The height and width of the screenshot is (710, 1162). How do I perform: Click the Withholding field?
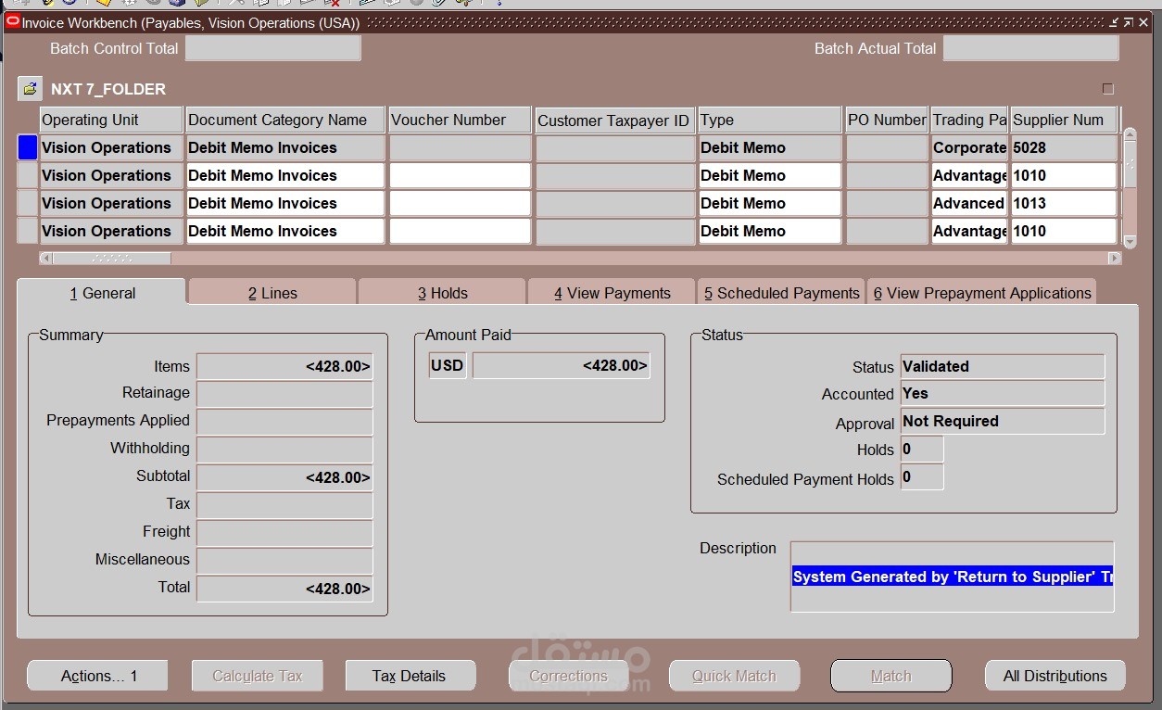point(284,450)
